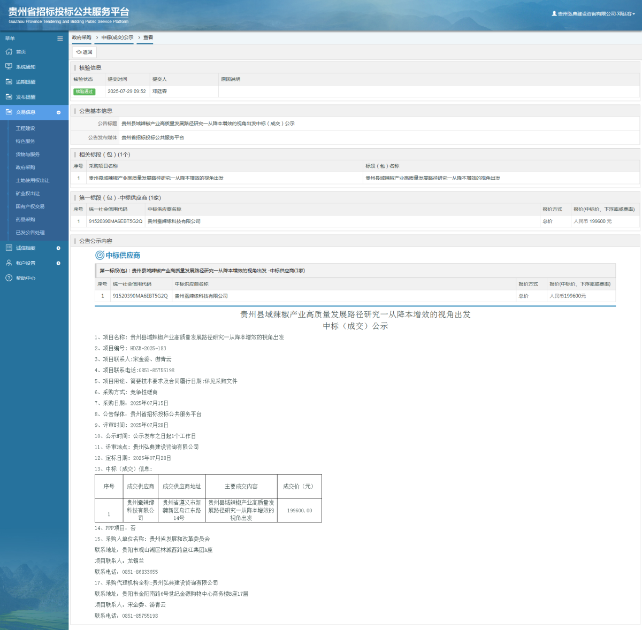Image resolution: width=642 pixels, height=630 pixels.
Task: Click the 政府采购 breadcrumb link
Action: [x=81, y=37]
